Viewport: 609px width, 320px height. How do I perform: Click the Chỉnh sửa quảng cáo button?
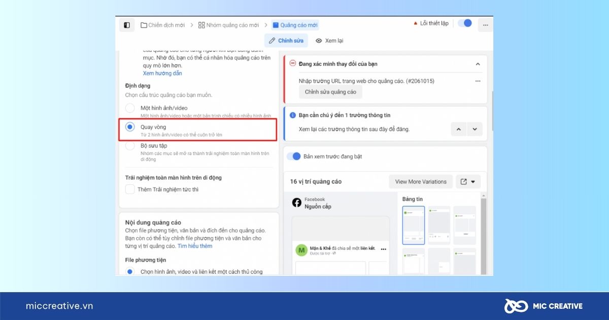pyautogui.click(x=330, y=92)
